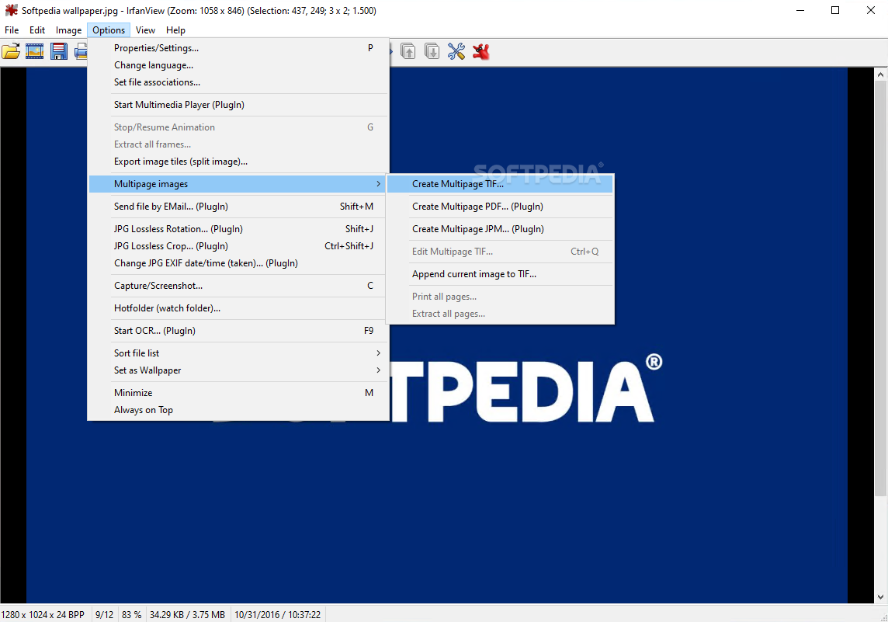
Task: Open the Image menu
Action: coord(68,30)
